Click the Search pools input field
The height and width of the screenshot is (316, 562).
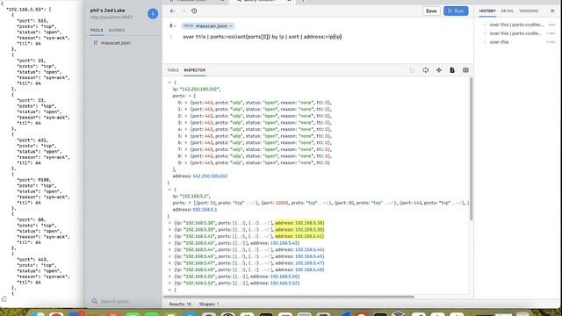[124, 301]
